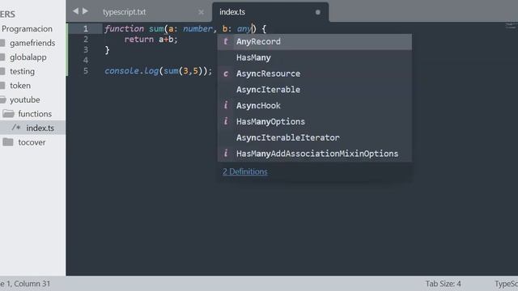Choose AsyncIterable completion entry
518x291 pixels.
[x=315, y=90]
